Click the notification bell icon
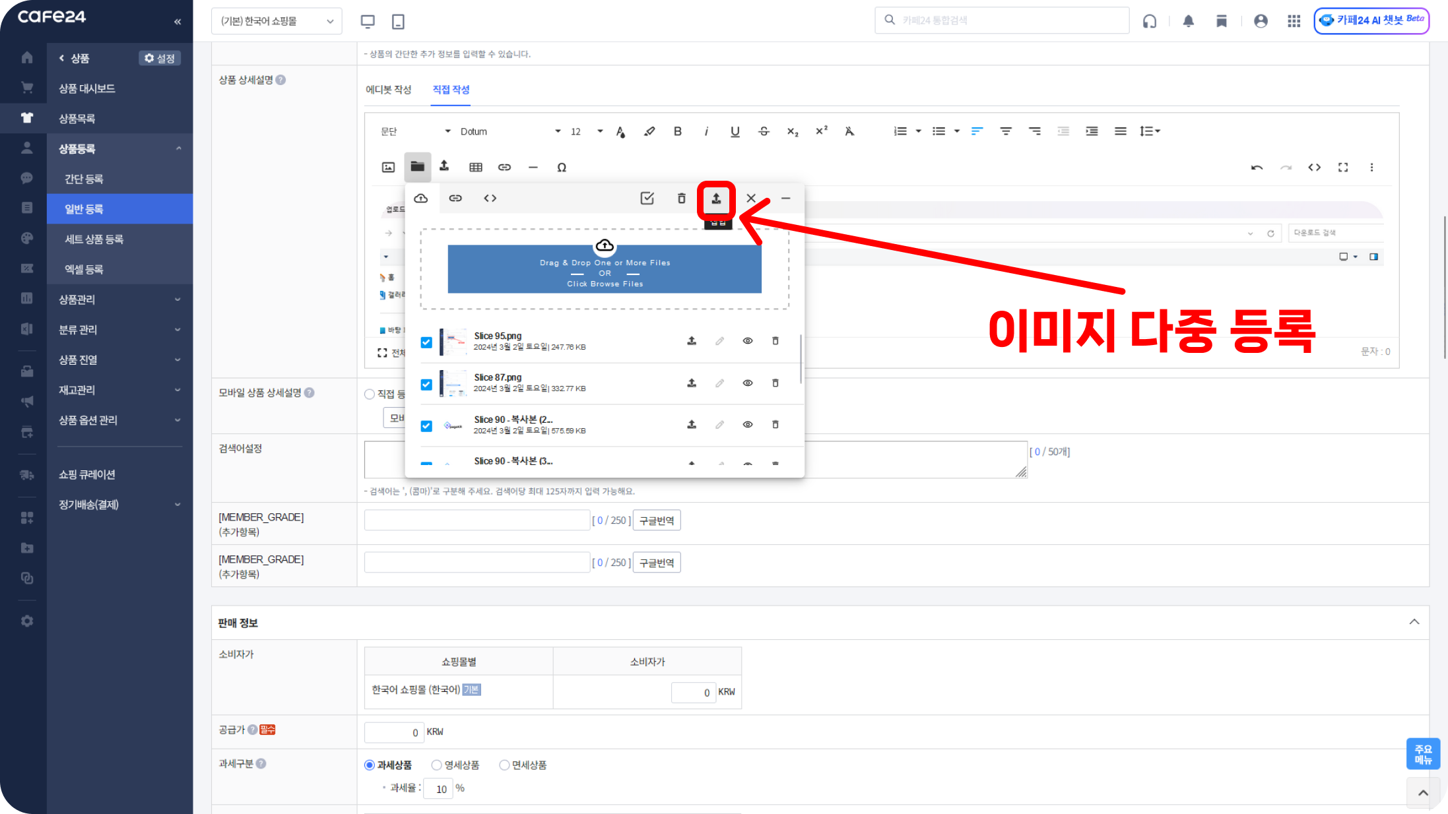1448x814 pixels. [1188, 21]
